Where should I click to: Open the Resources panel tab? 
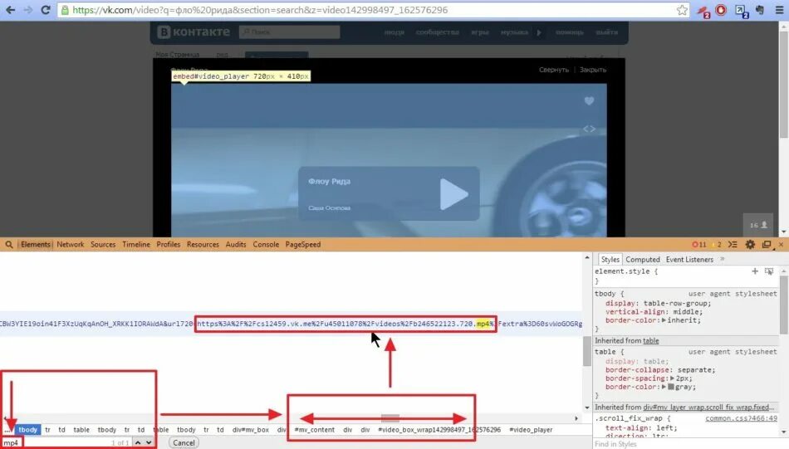pyautogui.click(x=203, y=244)
